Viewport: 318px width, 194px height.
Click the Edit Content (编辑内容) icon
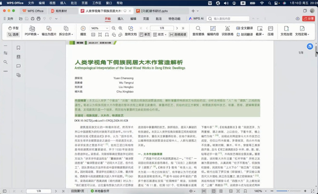(213, 31)
